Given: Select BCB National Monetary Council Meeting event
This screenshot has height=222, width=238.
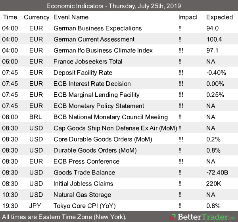Looking at the screenshot, I should pyautogui.click(x=110, y=117).
